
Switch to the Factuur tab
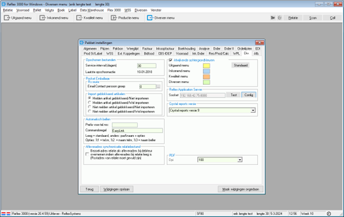point(147,49)
